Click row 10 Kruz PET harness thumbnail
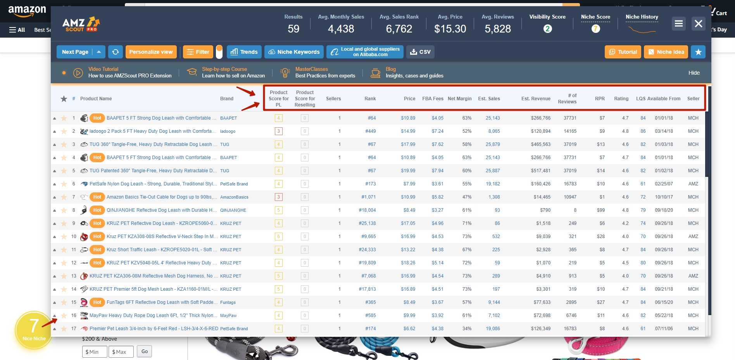 pyautogui.click(x=84, y=237)
